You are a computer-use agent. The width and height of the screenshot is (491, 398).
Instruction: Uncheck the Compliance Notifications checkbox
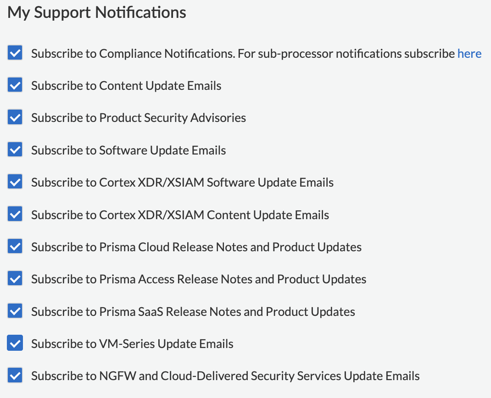(15, 53)
